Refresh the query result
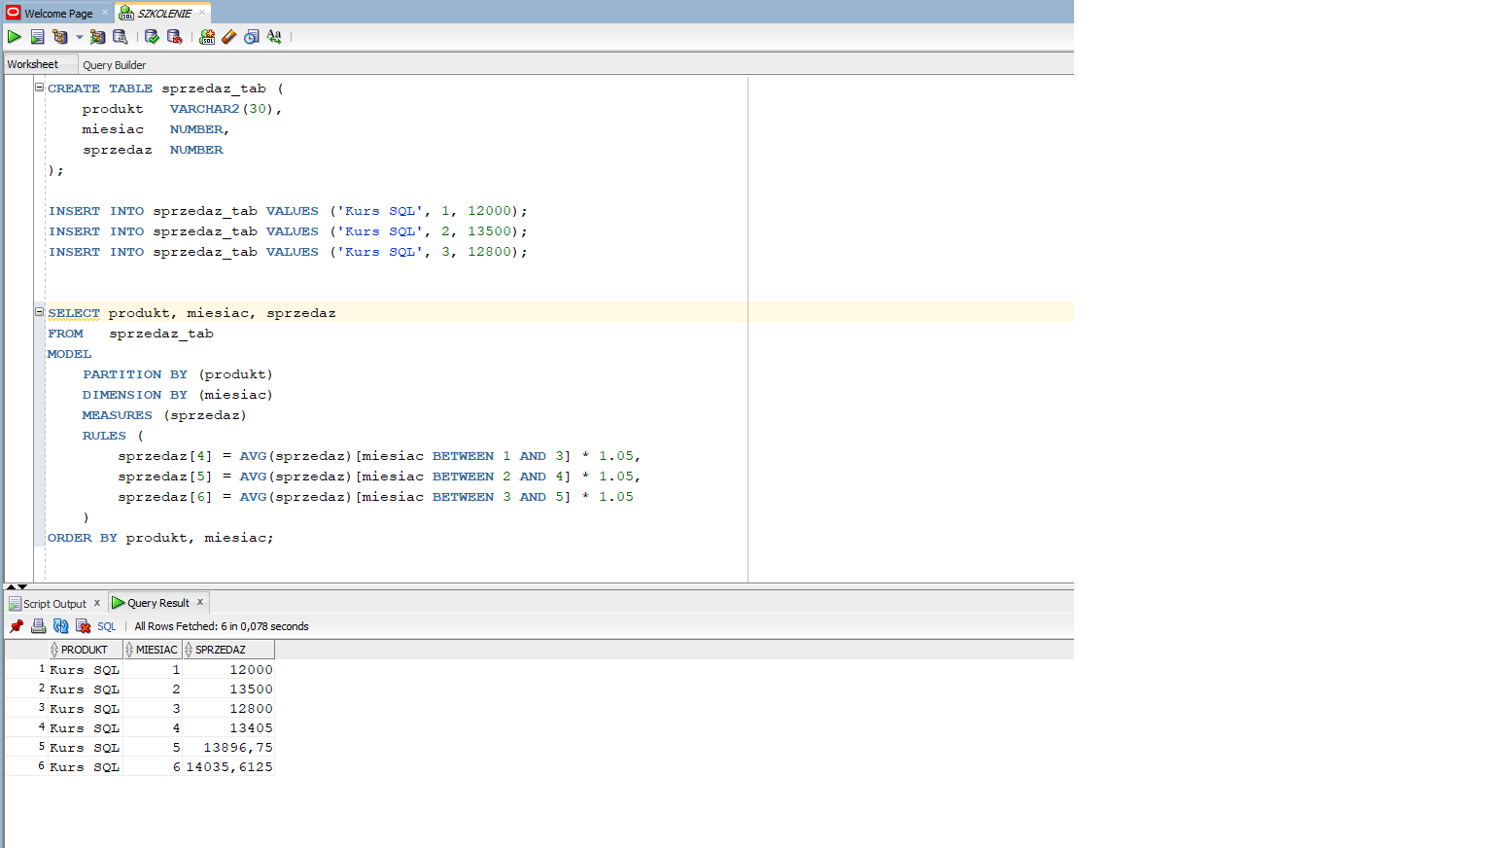 point(61,626)
